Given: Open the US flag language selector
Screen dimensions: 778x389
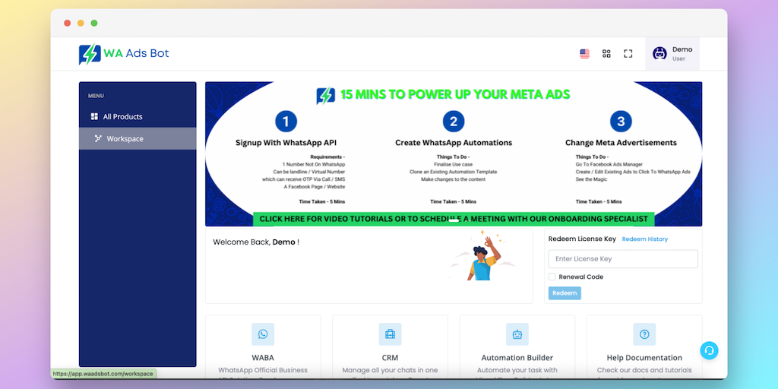Looking at the screenshot, I should coord(584,54).
